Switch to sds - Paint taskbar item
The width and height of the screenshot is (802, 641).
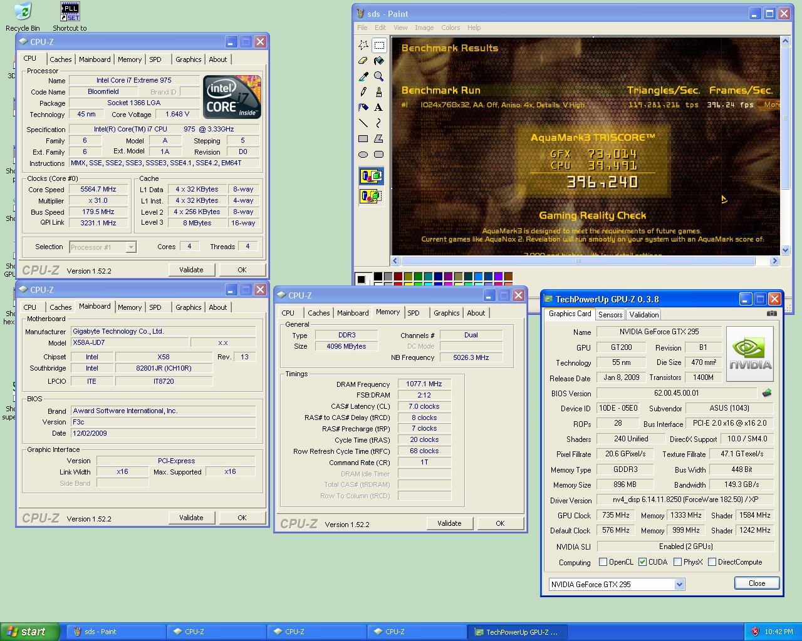click(x=115, y=632)
